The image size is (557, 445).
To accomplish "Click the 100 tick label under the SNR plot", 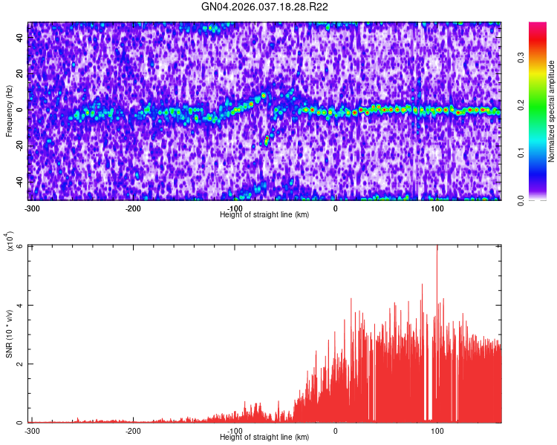I will pos(437,431).
